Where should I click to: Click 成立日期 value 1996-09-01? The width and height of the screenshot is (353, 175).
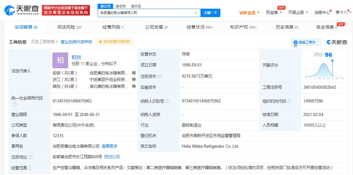[x=192, y=65]
